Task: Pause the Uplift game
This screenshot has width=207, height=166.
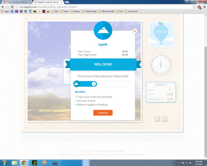Action: 157,119
